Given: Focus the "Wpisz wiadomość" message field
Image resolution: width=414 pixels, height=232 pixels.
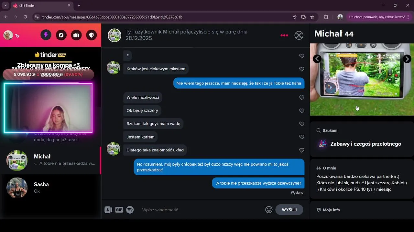Looking at the screenshot, I should click(x=201, y=210).
